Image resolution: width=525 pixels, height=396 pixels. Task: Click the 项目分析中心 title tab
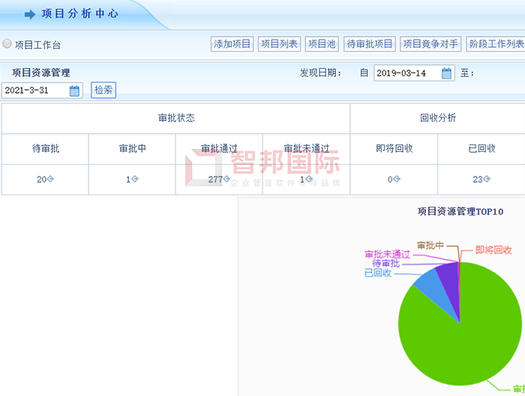(x=79, y=14)
